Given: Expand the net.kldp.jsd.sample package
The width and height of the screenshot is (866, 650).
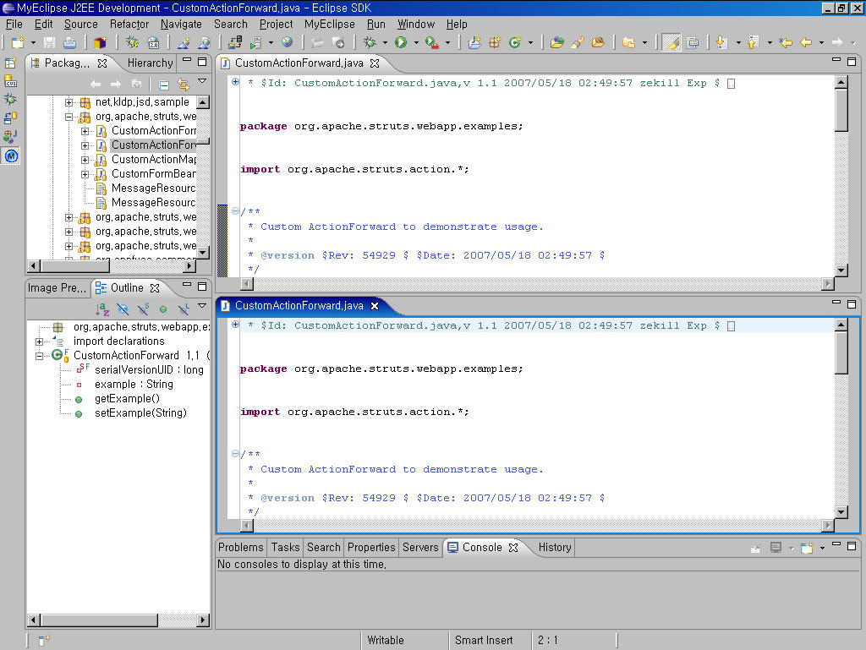Looking at the screenshot, I should [69, 102].
